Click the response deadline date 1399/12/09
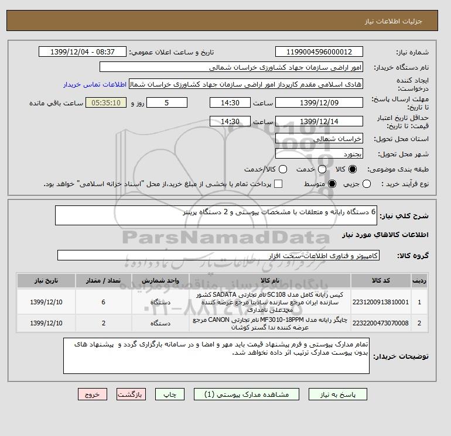Screen dimensions: 451x436 pyautogui.click(x=319, y=102)
